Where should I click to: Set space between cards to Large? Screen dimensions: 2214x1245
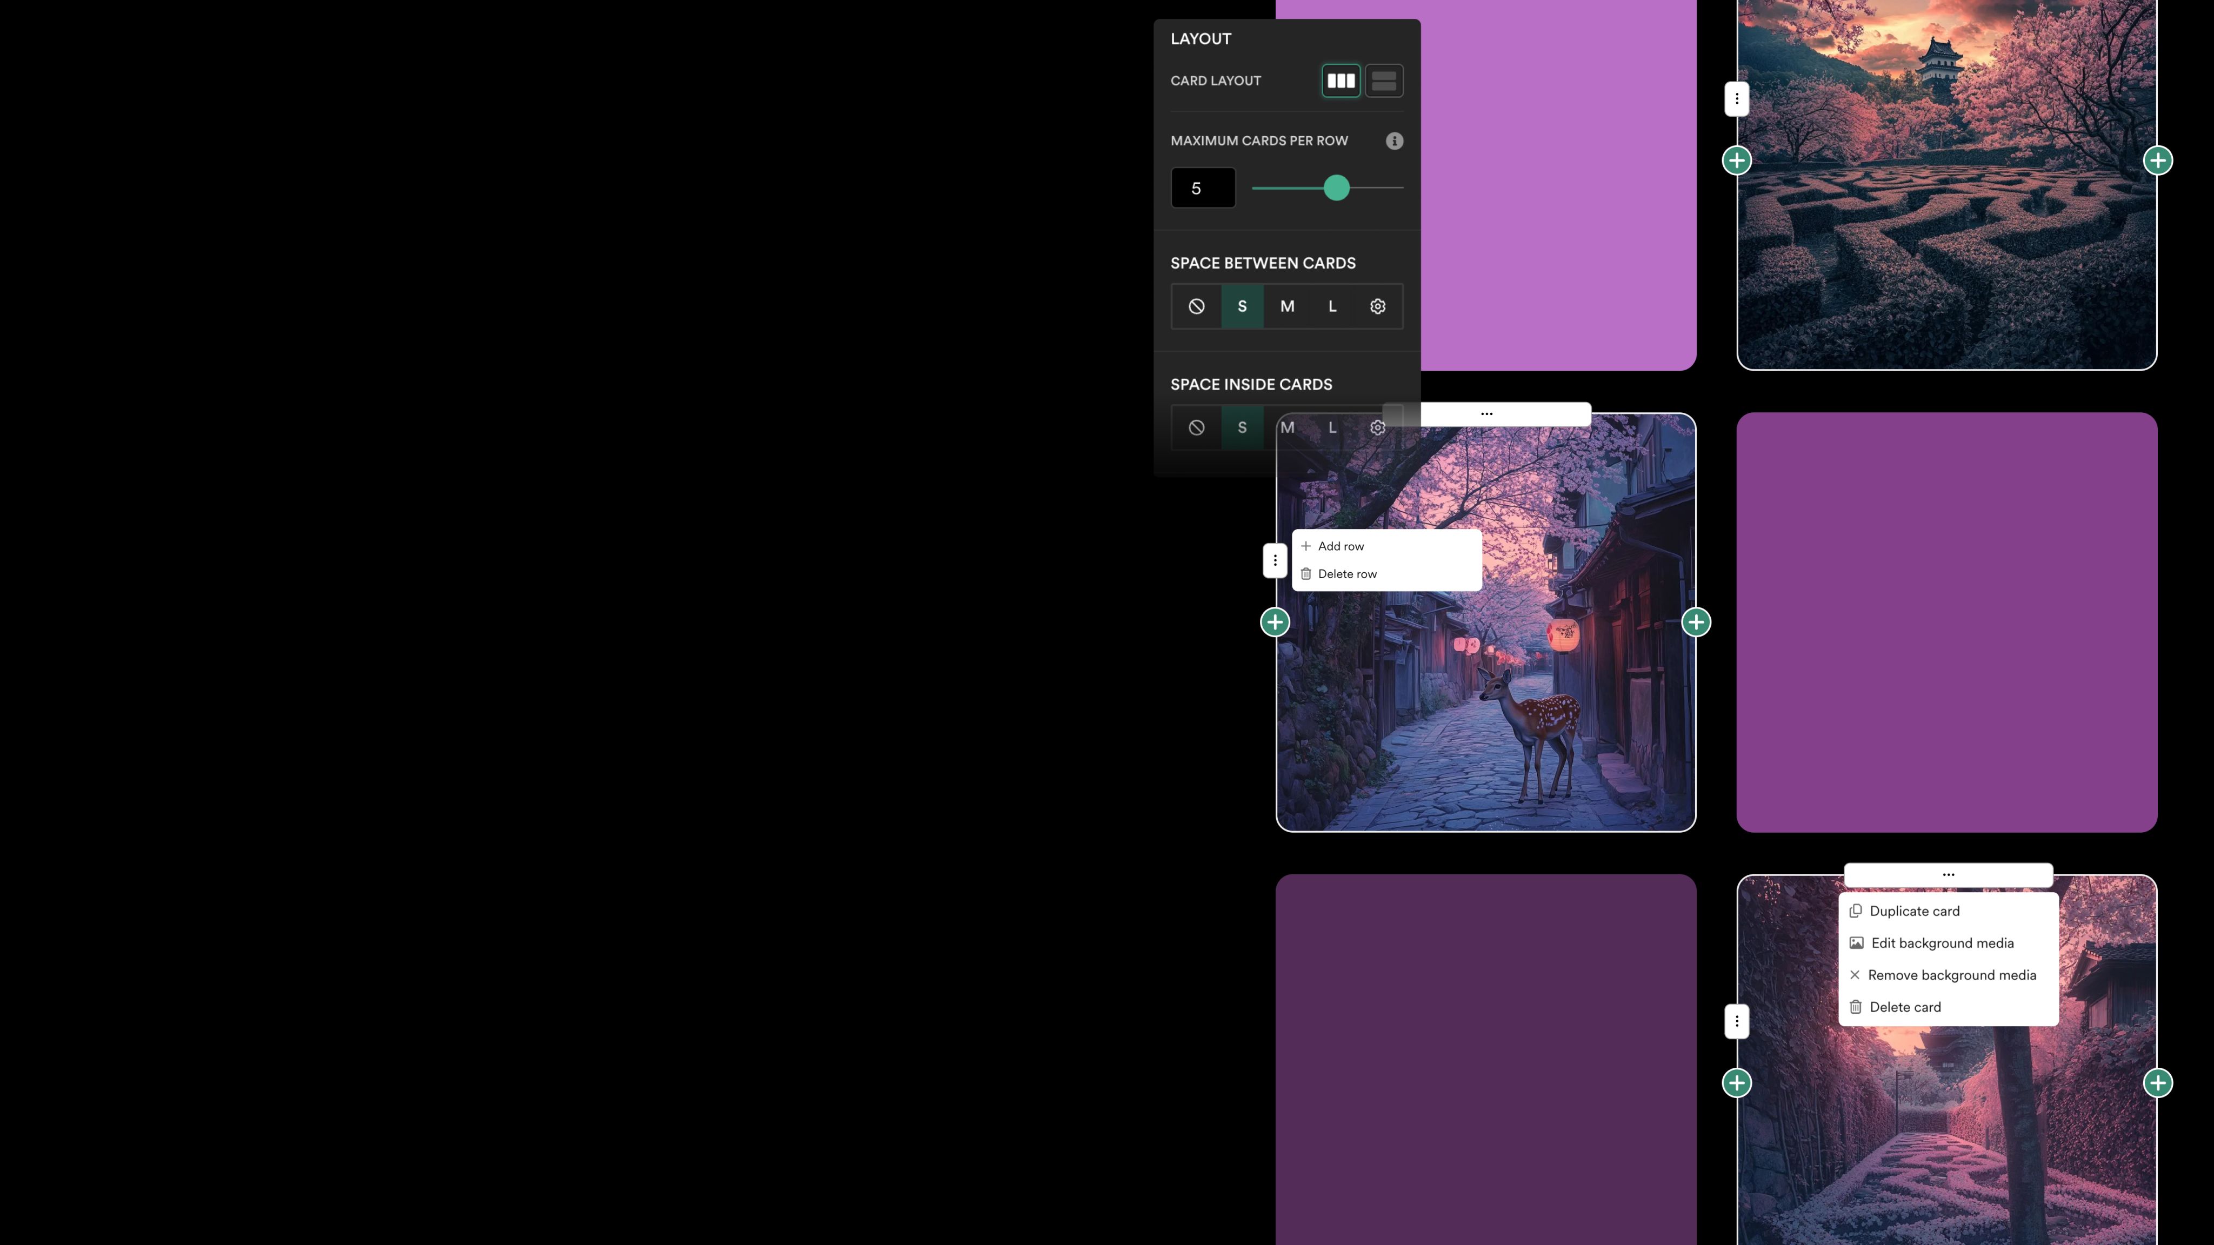(x=1332, y=307)
